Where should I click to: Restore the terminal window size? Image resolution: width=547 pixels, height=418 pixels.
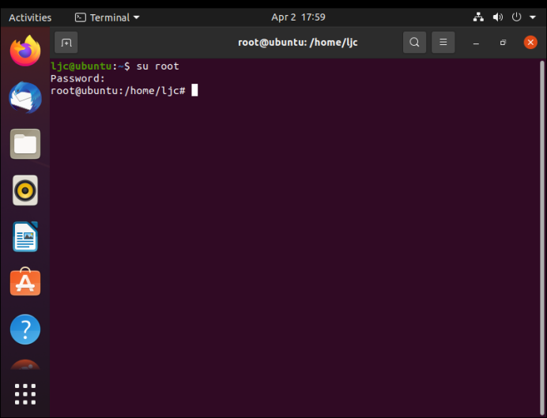coord(503,43)
